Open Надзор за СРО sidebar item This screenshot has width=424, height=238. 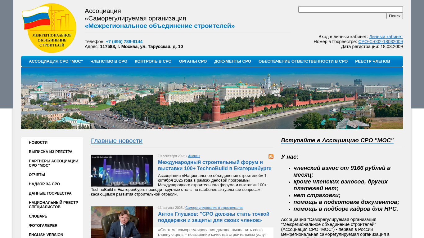(x=44, y=184)
